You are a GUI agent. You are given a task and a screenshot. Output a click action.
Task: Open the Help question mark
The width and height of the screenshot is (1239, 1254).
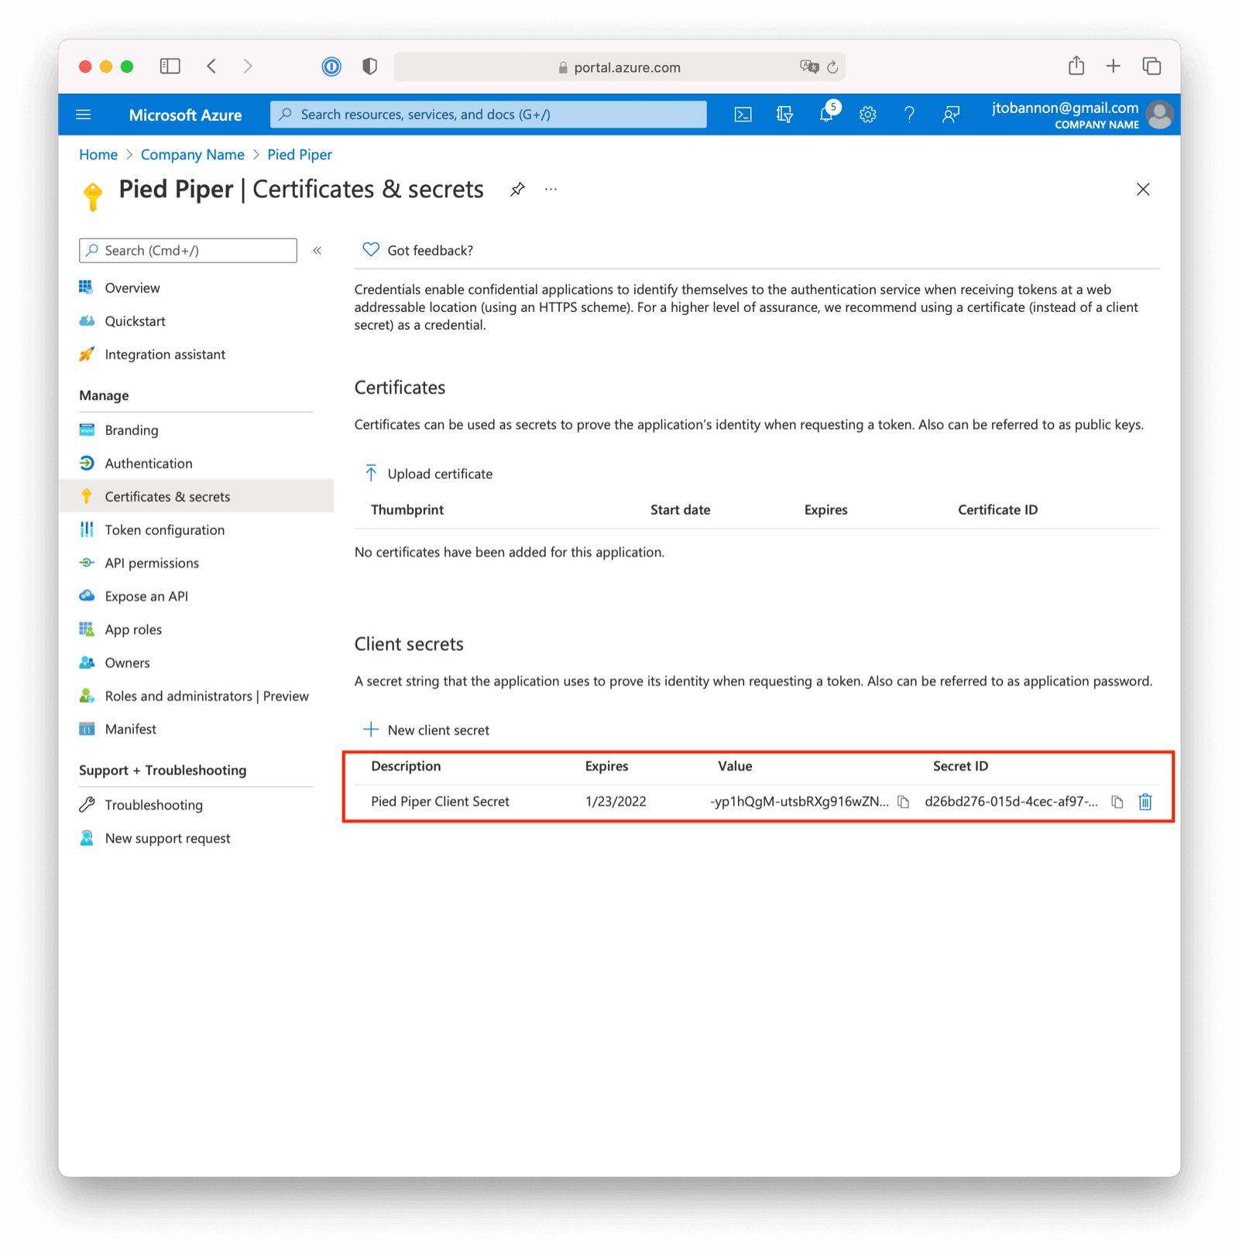(x=909, y=115)
